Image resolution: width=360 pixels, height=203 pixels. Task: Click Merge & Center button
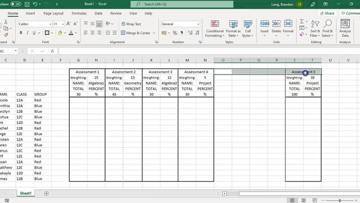[136, 33]
